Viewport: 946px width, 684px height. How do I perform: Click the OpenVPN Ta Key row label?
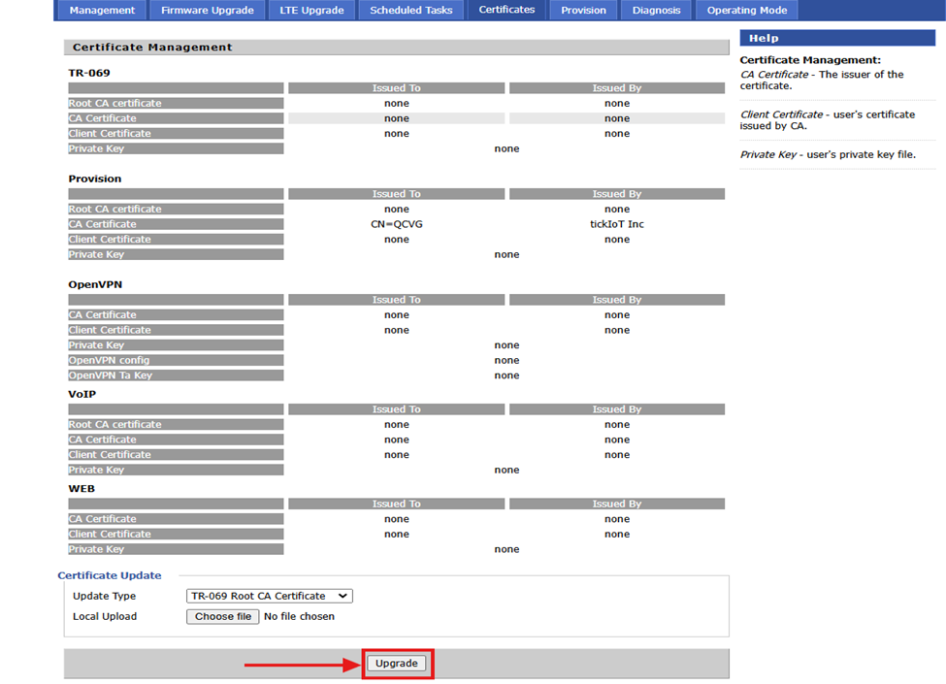[x=110, y=375]
